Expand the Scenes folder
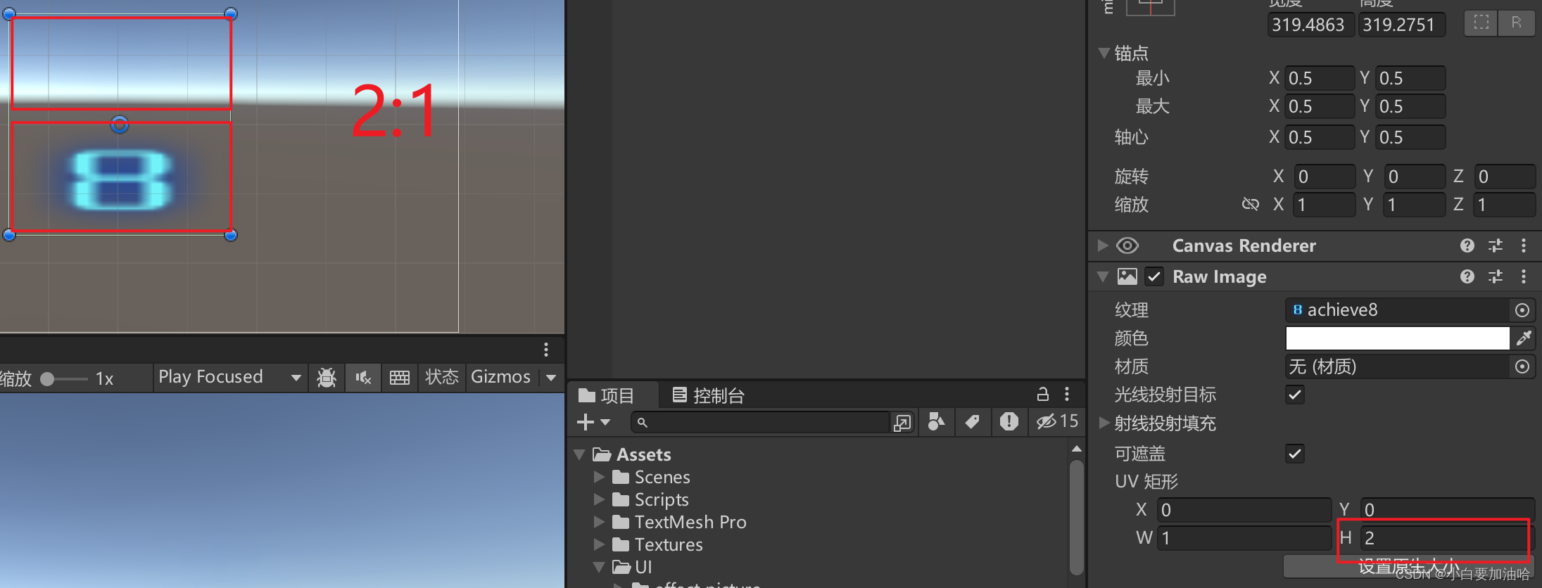The width and height of the screenshot is (1542, 588). pyautogui.click(x=599, y=477)
